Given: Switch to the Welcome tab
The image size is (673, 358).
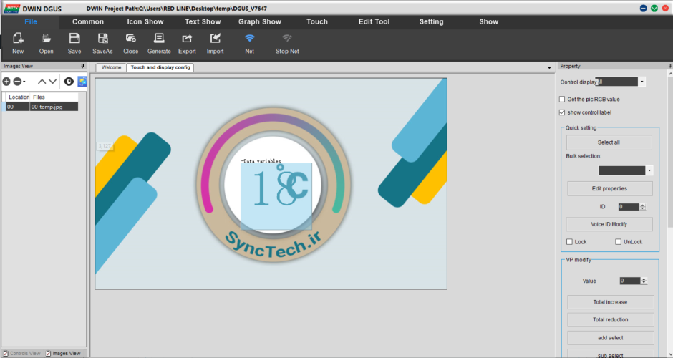Looking at the screenshot, I should [111, 67].
